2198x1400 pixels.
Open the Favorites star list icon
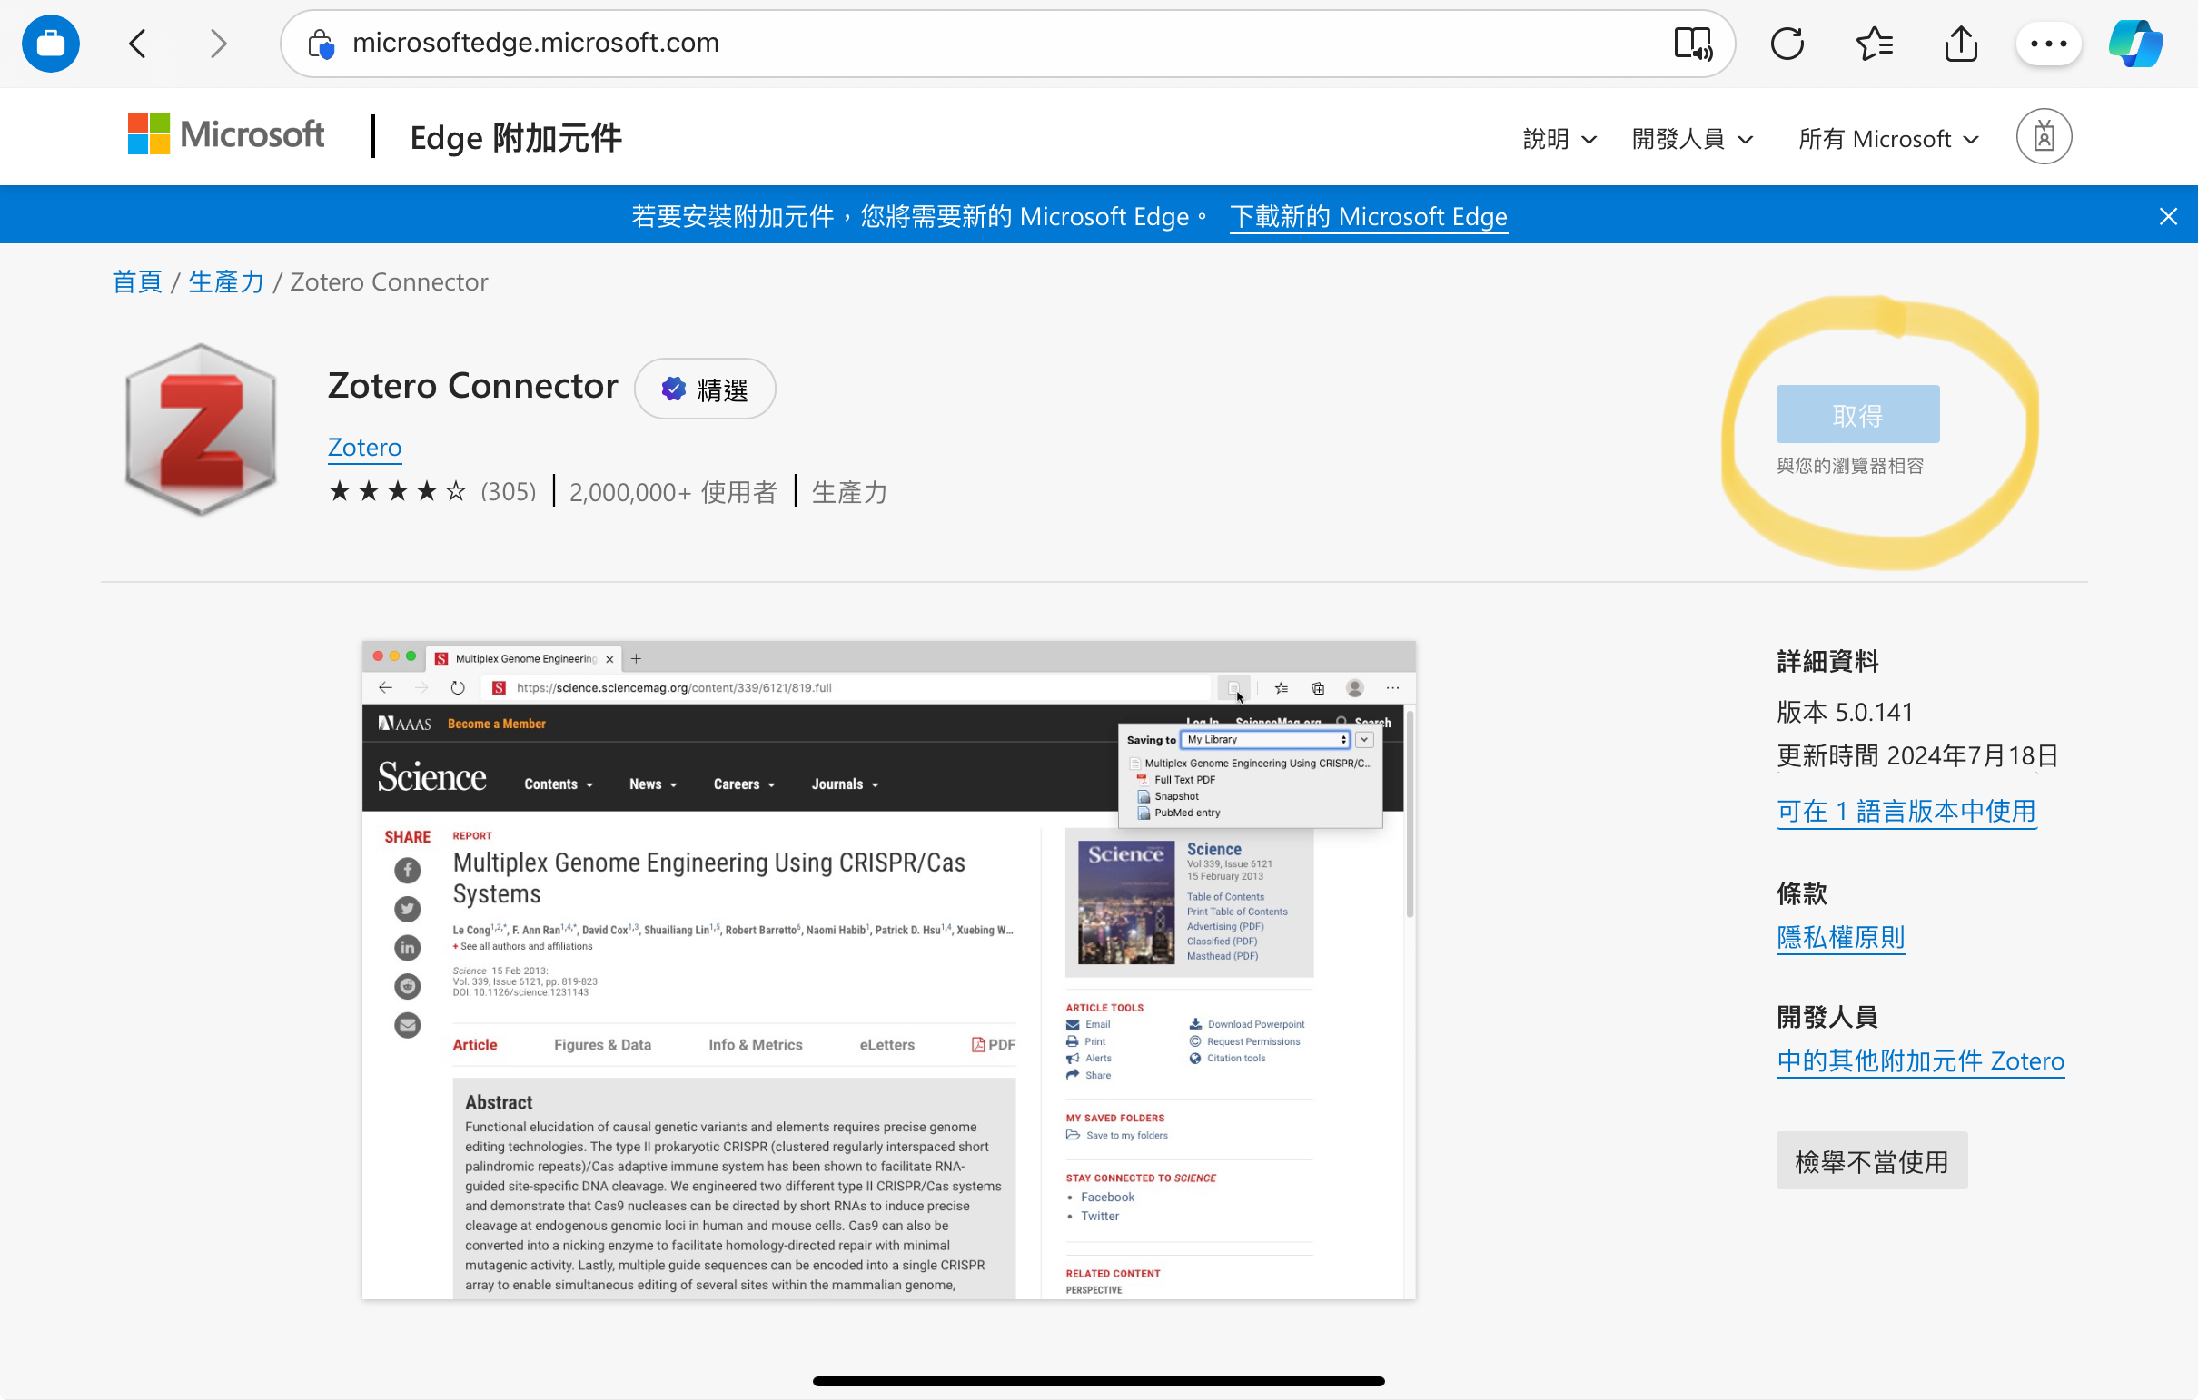click(1874, 44)
